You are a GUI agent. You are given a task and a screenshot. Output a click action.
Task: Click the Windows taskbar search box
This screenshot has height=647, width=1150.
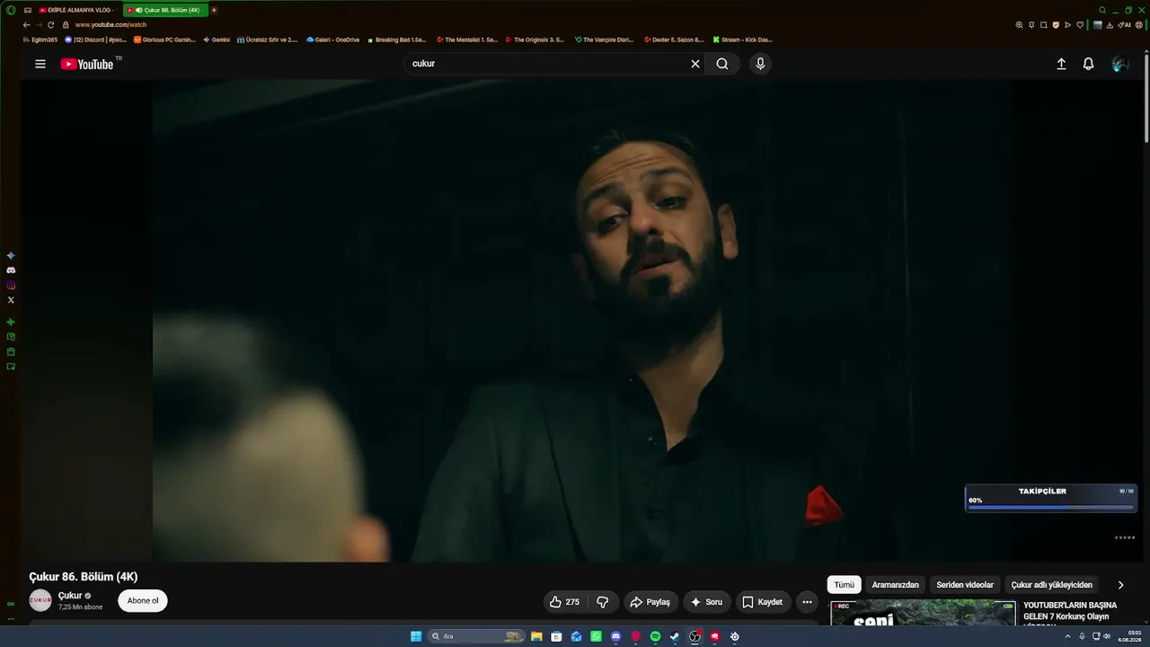tap(476, 636)
